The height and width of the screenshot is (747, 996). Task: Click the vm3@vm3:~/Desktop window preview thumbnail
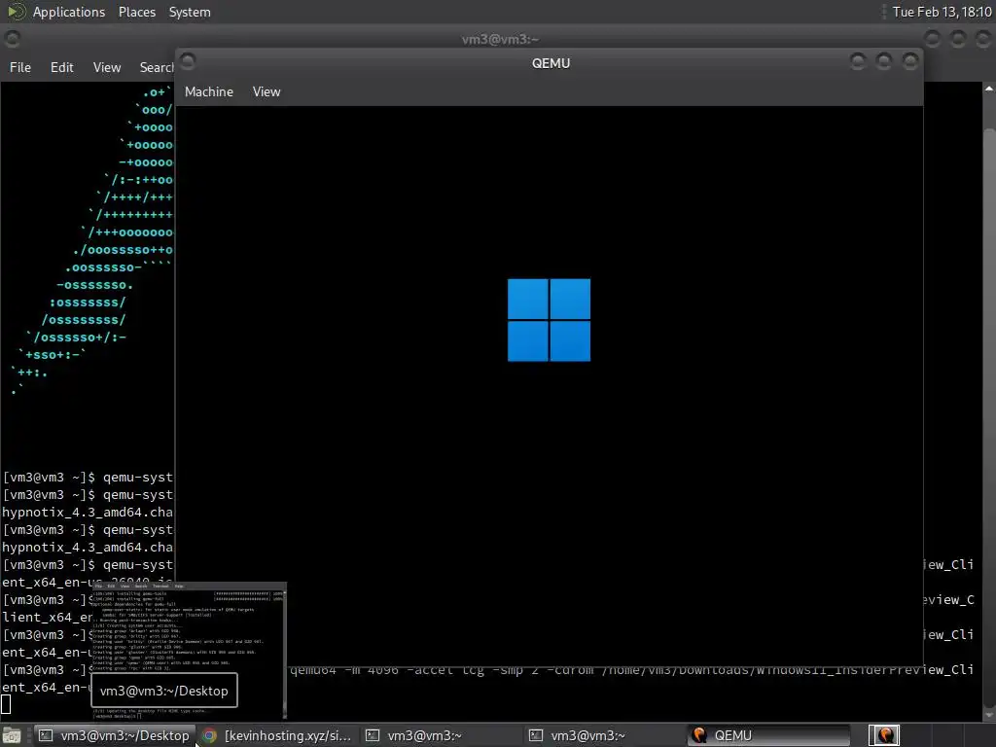[190, 651]
